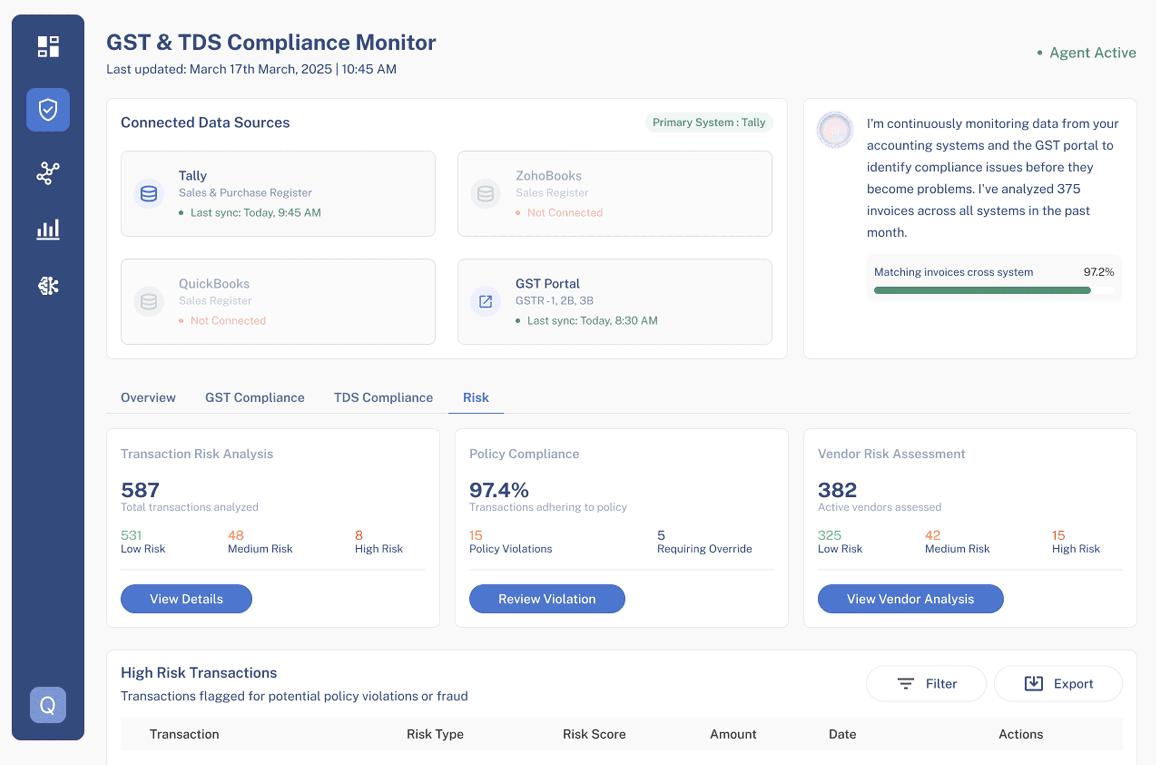Image resolution: width=1156 pixels, height=765 pixels.
Task: Click the export download icon
Action: tap(1033, 683)
